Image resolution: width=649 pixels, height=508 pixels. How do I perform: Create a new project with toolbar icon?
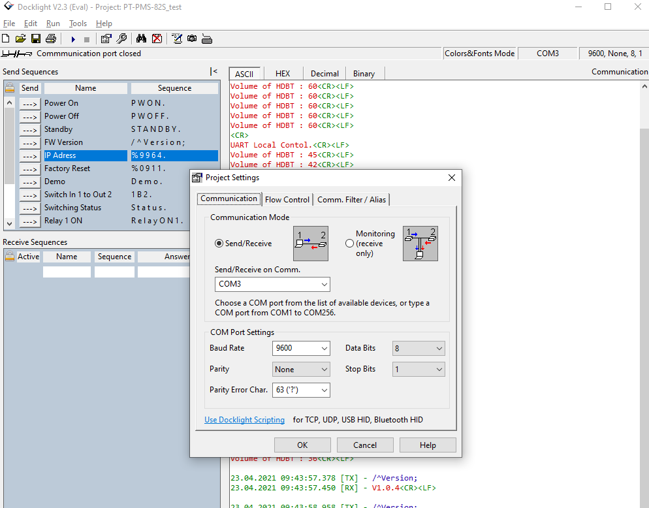pyautogui.click(x=6, y=39)
